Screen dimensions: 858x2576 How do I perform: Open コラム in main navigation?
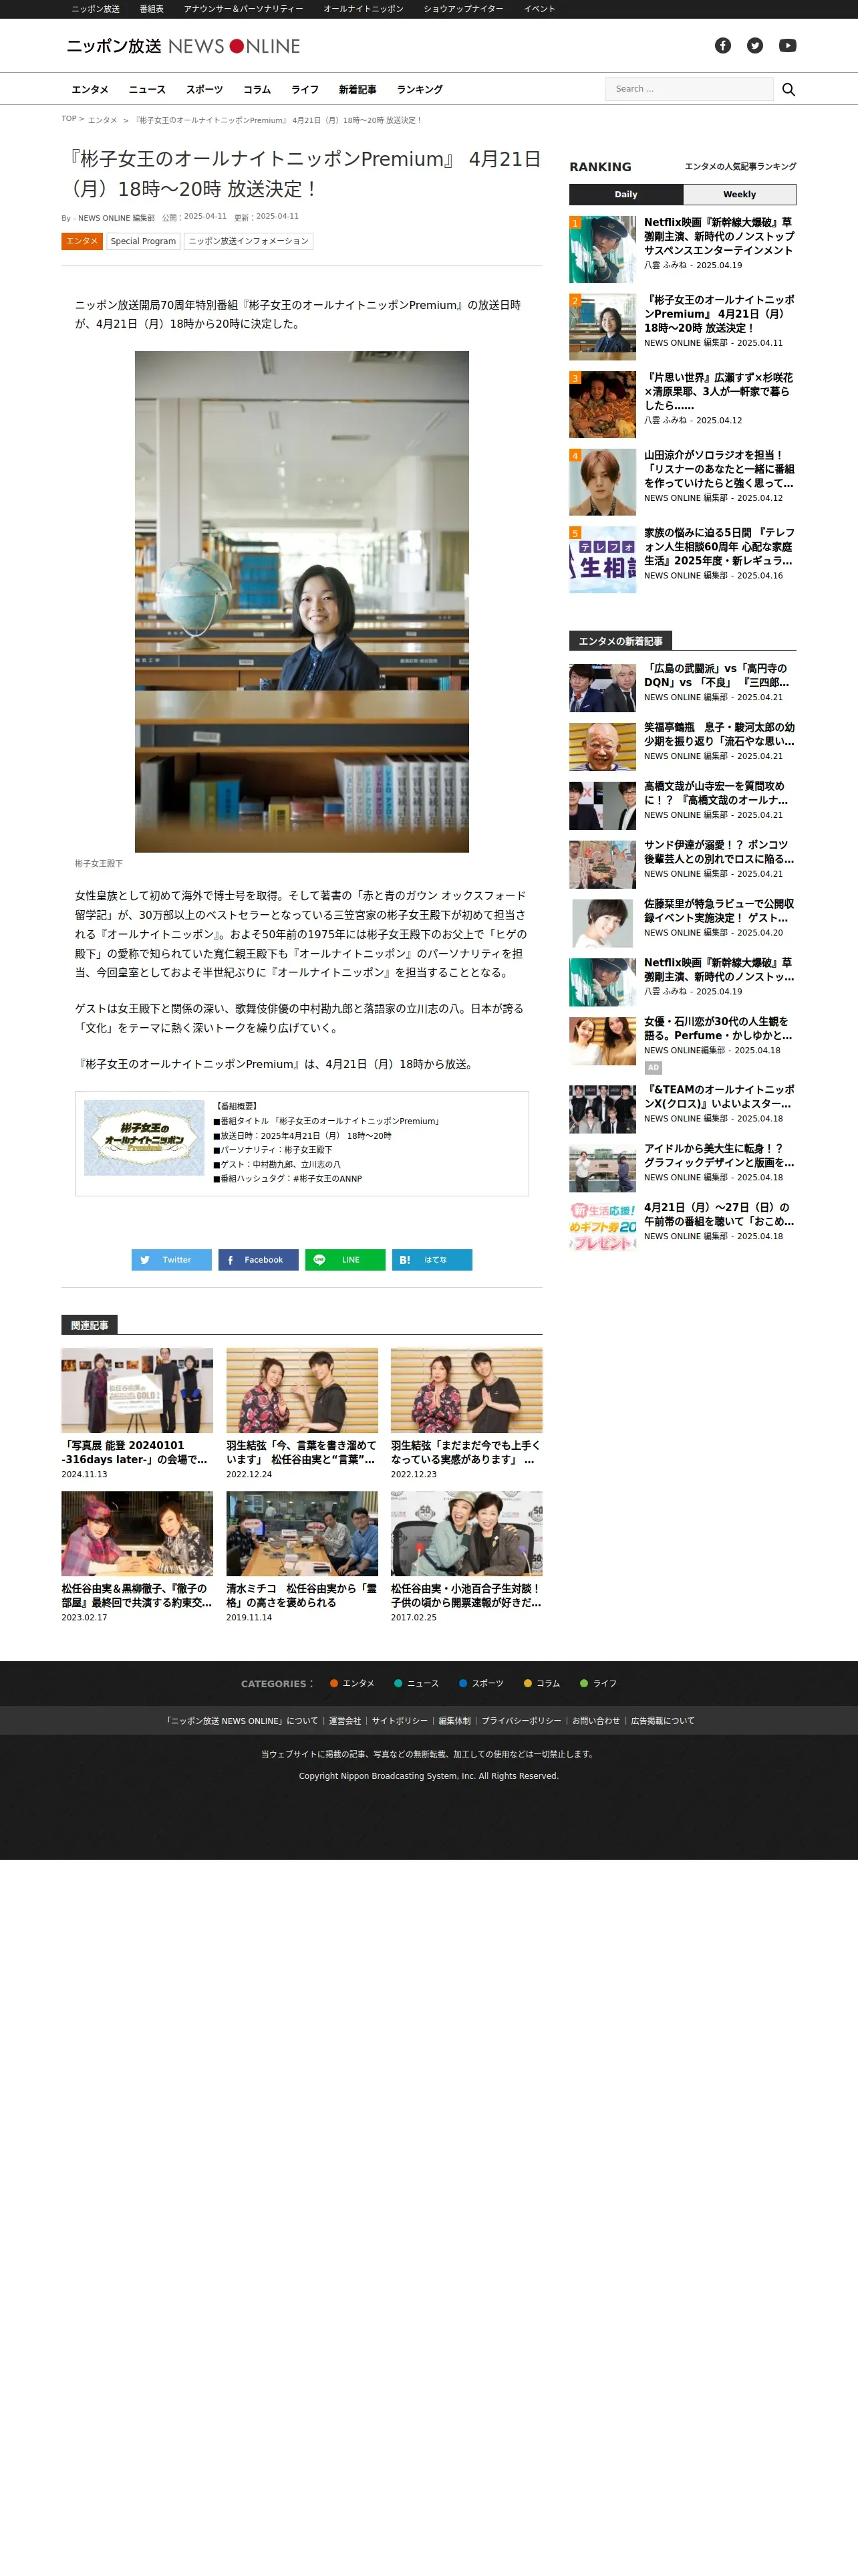pyautogui.click(x=257, y=89)
